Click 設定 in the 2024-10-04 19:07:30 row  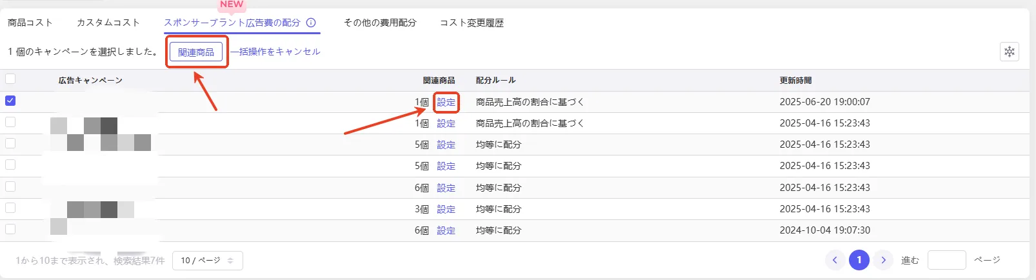tap(446, 230)
